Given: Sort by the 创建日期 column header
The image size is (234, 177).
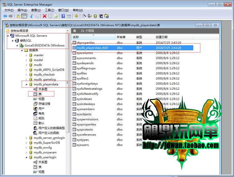Looking at the screenshot, I should tap(162, 37).
